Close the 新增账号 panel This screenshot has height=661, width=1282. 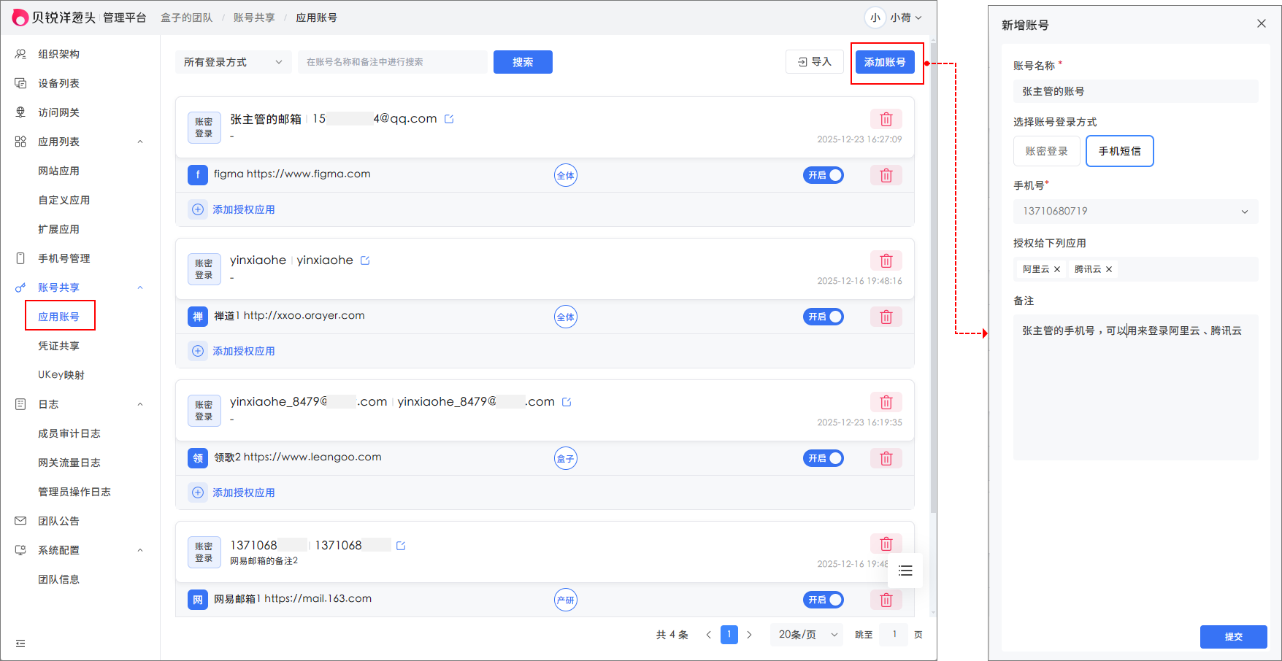(1261, 23)
